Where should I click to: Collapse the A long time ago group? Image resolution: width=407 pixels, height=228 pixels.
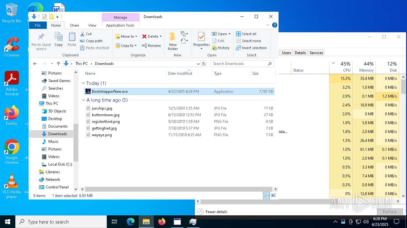84,100
